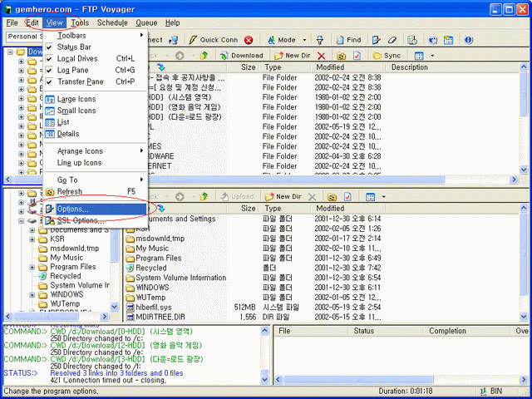Click the Sync folders button
The image size is (532, 399).
click(387, 56)
